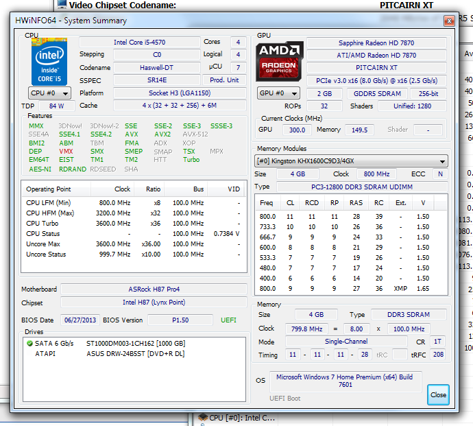Screen dimensions: 473x426
Task: Click the green UEFI label
Action: [x=228, y=320]
